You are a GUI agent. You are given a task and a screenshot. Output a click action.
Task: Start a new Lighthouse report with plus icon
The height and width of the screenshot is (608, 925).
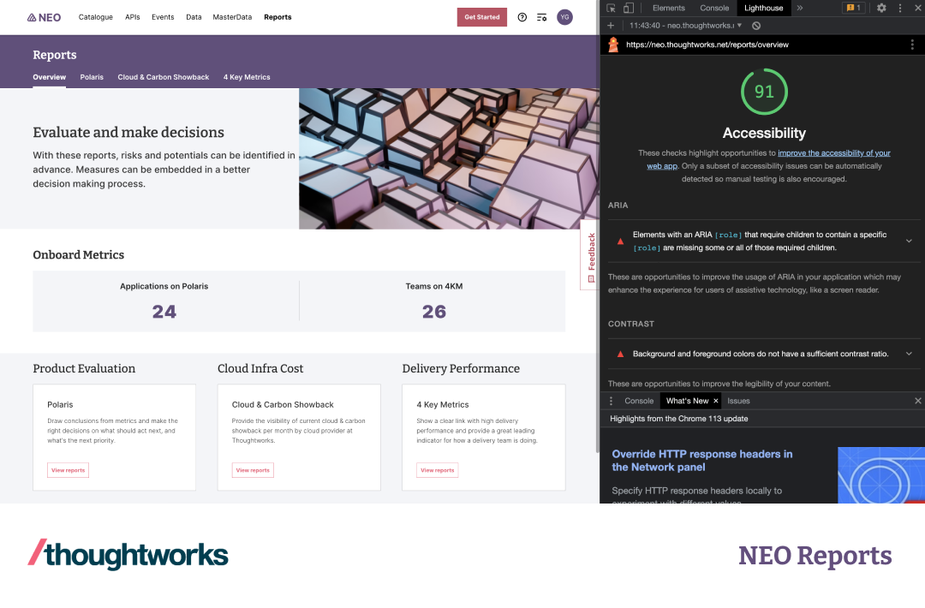coord(611,26)
